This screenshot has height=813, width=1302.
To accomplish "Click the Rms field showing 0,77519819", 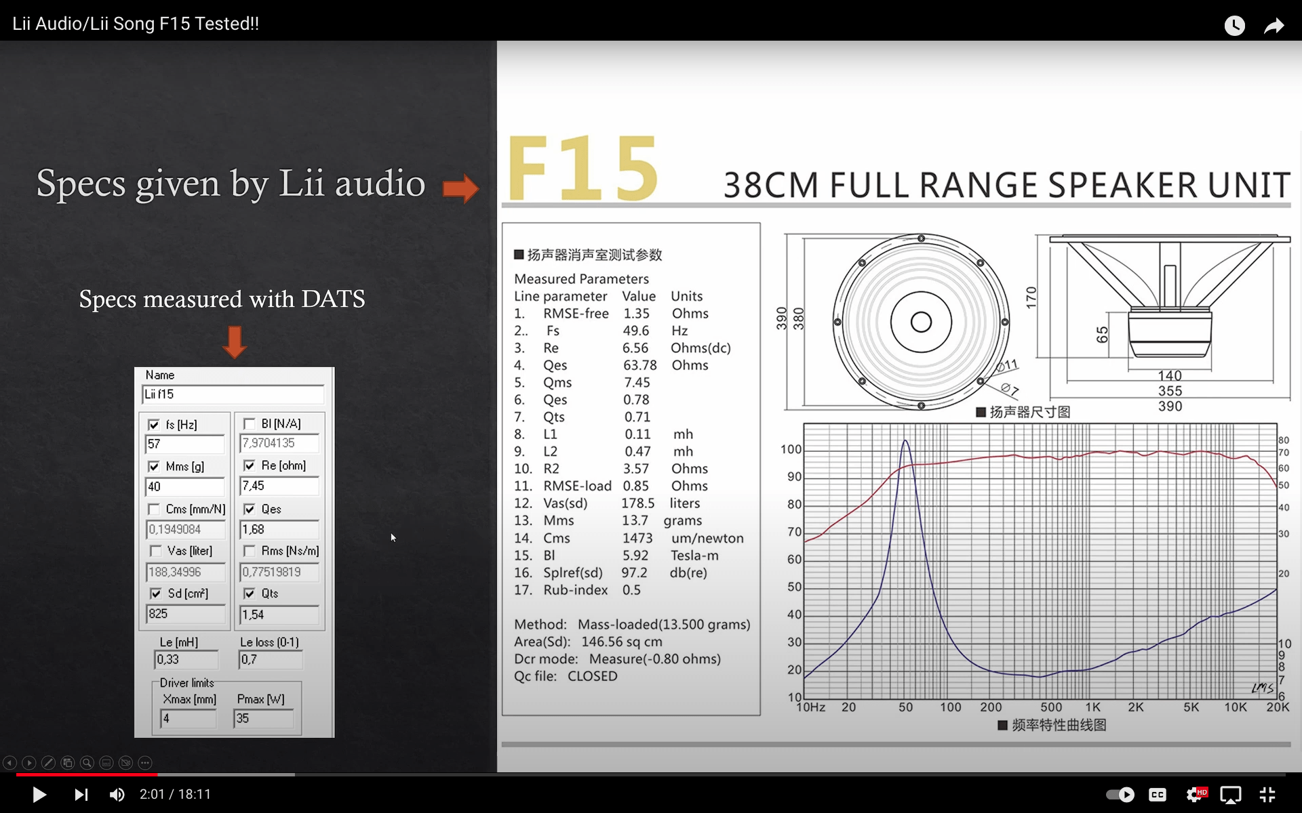I will click(279, 572).
